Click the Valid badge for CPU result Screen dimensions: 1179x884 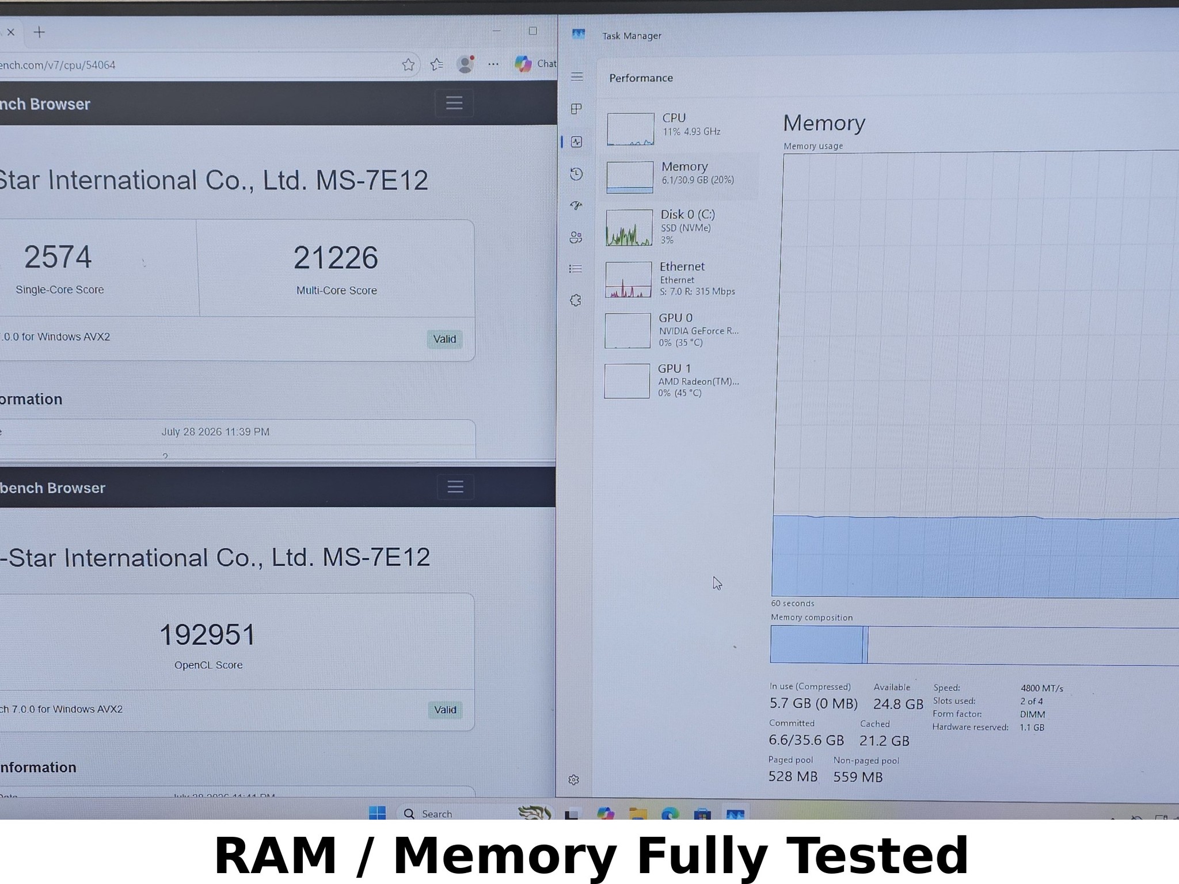point(444,339)
